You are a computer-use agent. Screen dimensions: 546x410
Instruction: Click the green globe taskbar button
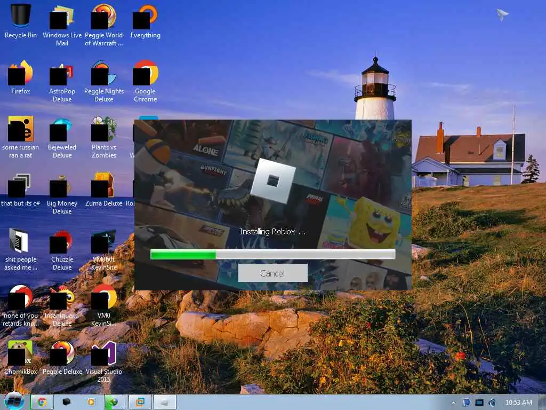click(114, 402)
